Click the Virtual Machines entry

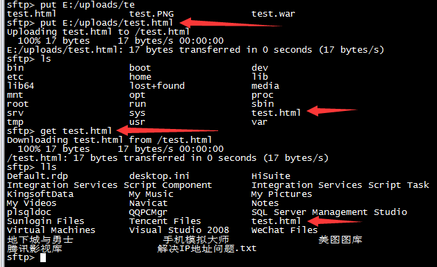coord(51,230)
